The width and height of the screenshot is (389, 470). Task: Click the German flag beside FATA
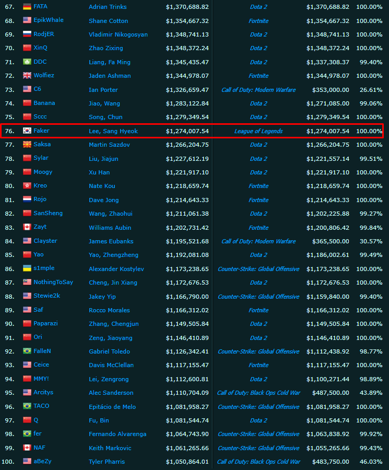pos(27,7)
